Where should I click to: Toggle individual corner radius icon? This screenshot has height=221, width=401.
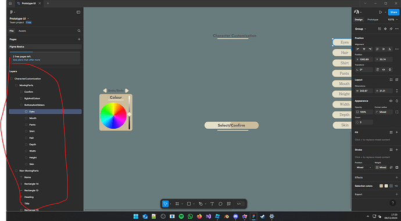pyautogui.click(x=397, y=112)
